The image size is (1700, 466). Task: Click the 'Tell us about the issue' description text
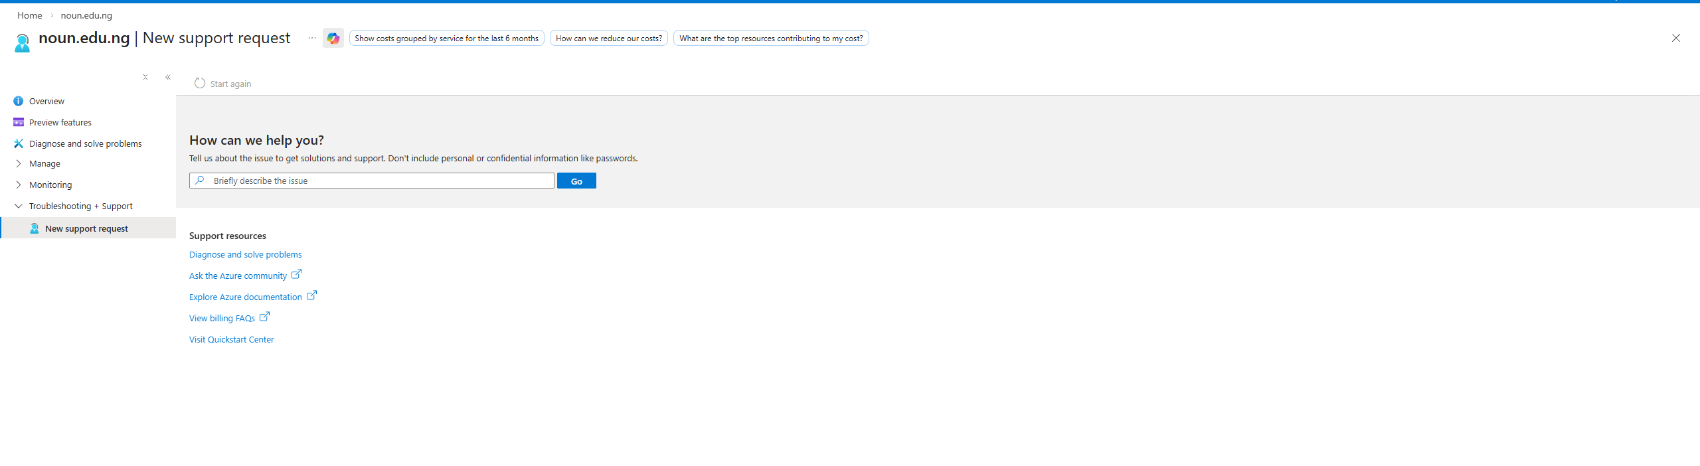[x=413, y=158]
